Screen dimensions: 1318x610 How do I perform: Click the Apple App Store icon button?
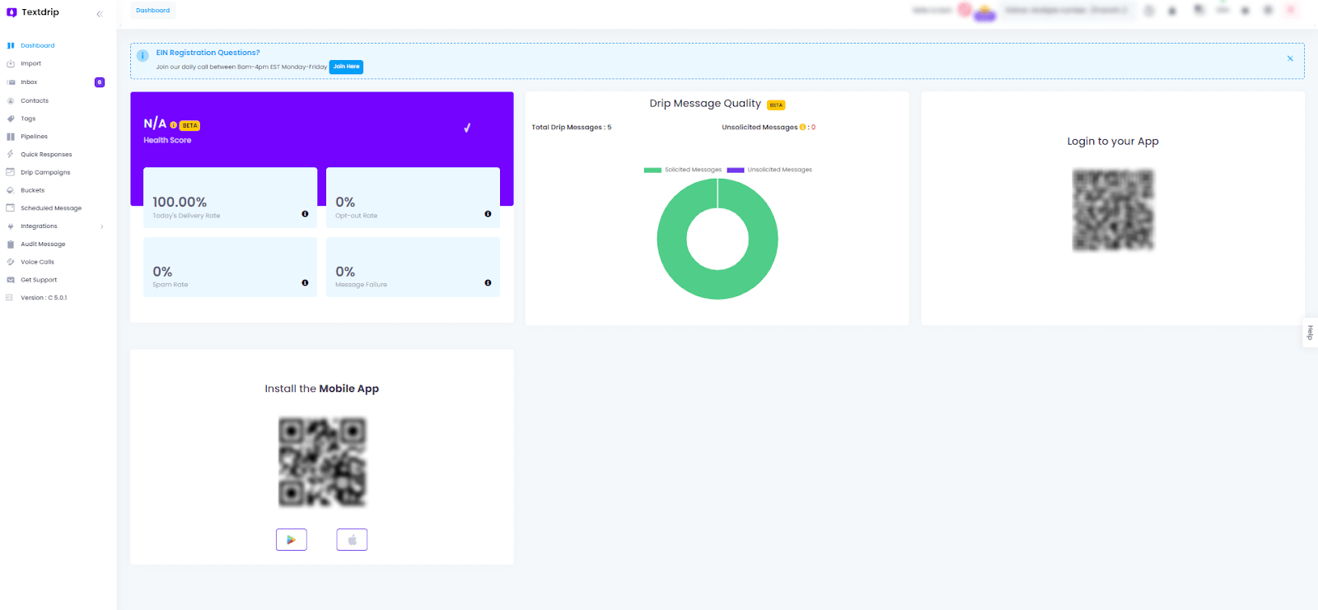click(x=352, y=540)
